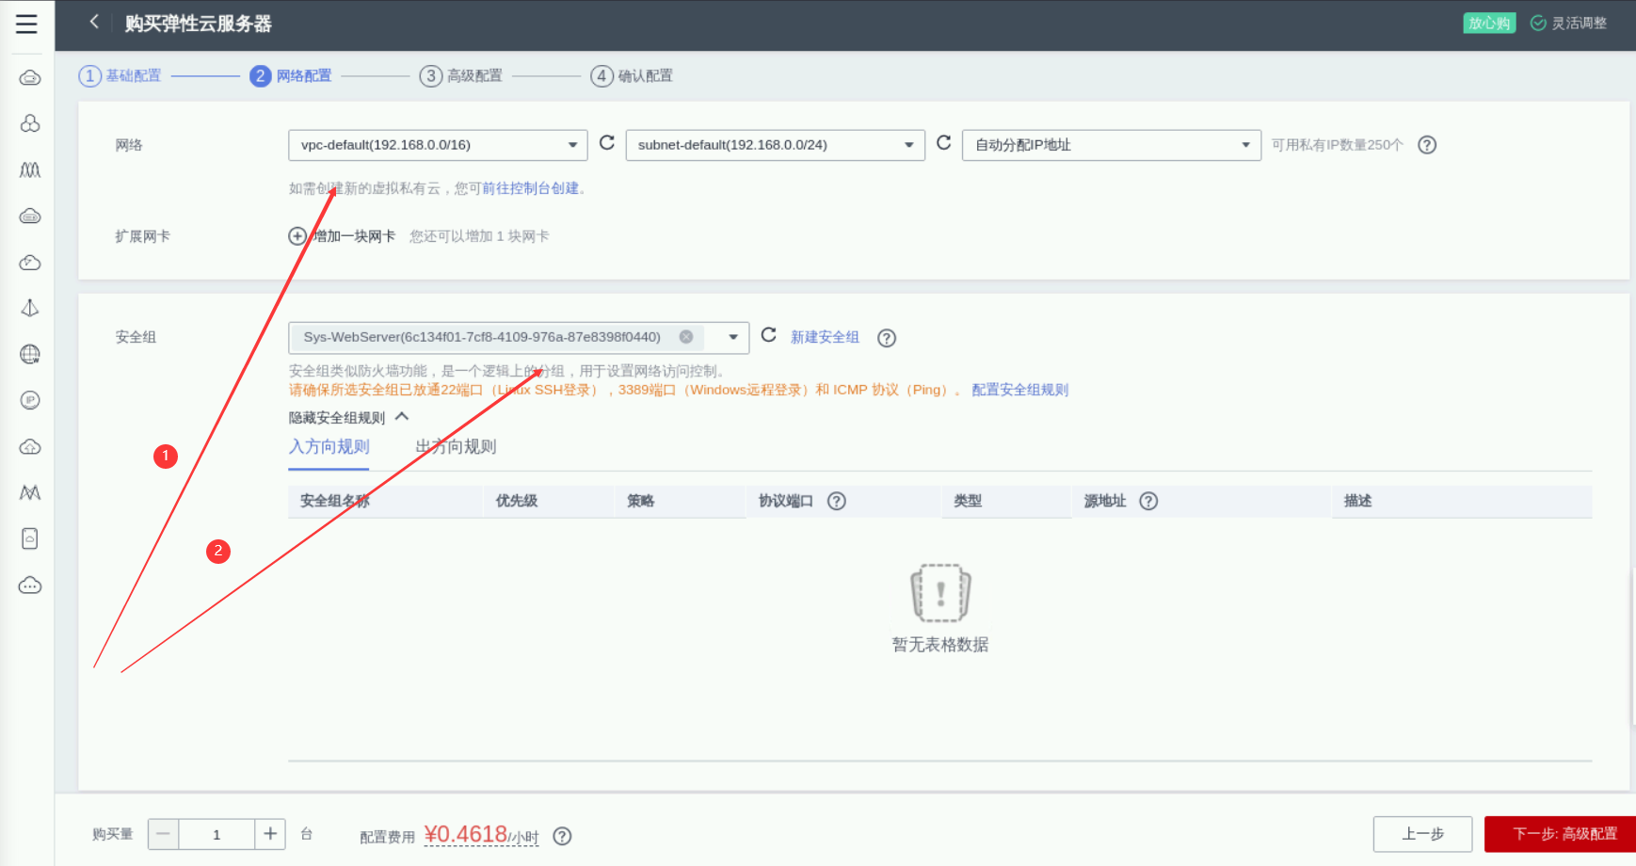
Task: Open the document-shaped sidebar icon
Action: pyautogui.click(x=30, y=538)
